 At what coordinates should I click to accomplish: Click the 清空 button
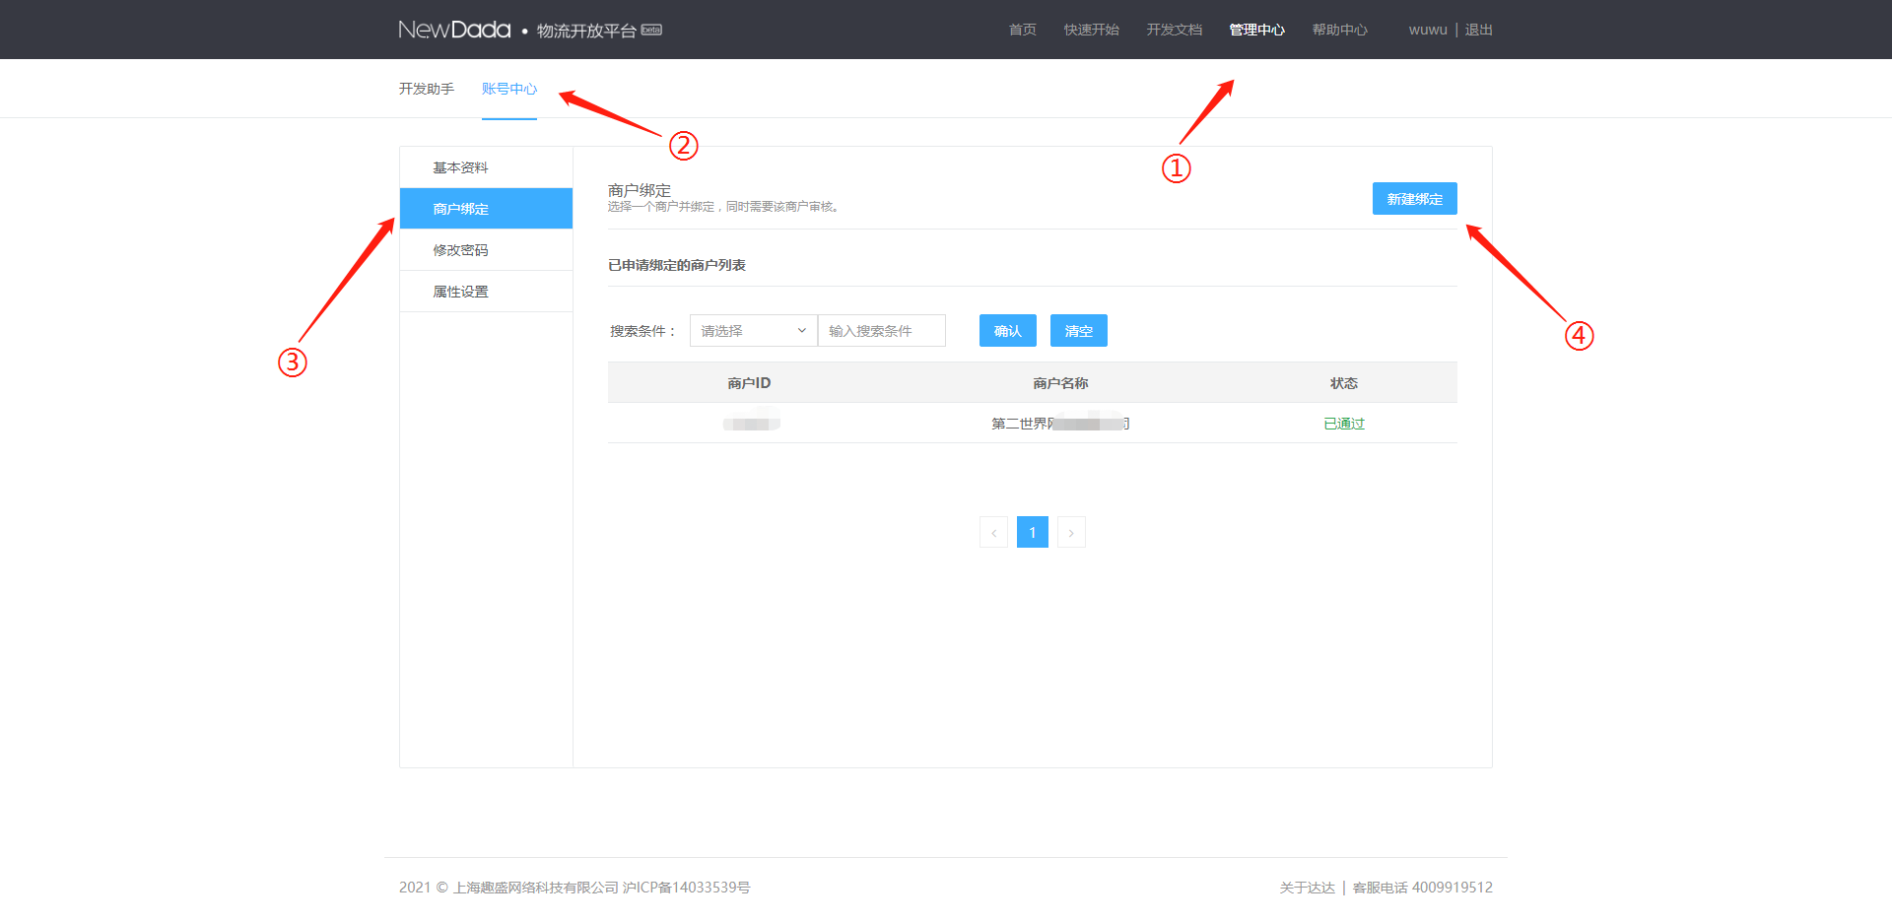point(1078,331)
